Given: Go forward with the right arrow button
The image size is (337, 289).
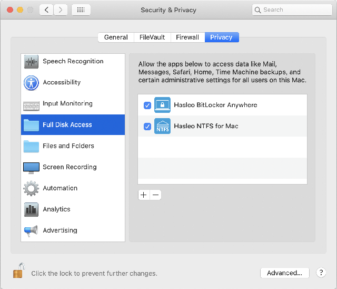Looking at the screenshot, I should [x=61, y=10].
